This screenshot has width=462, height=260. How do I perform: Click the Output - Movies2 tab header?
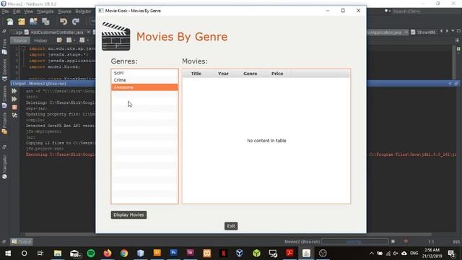[x=39, y=84]
